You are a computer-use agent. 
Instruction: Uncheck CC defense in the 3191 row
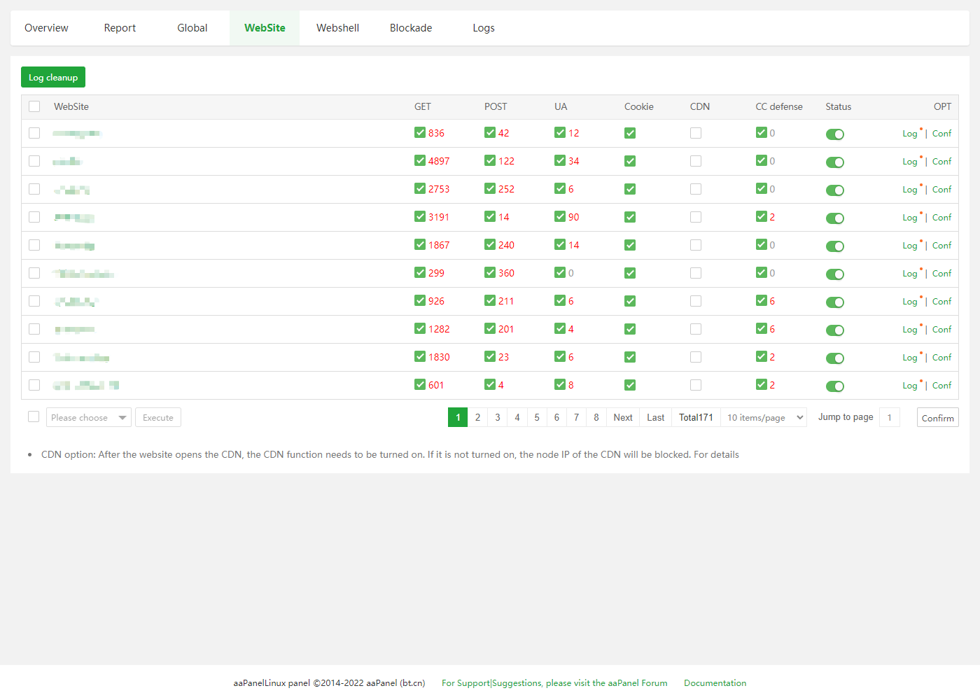pos(762,217)
